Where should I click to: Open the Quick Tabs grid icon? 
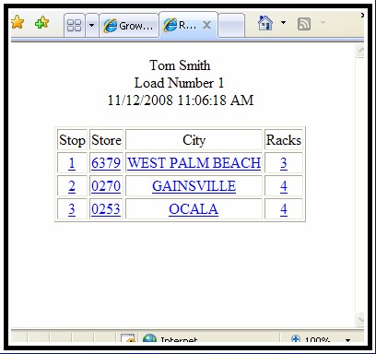[74, 25]
